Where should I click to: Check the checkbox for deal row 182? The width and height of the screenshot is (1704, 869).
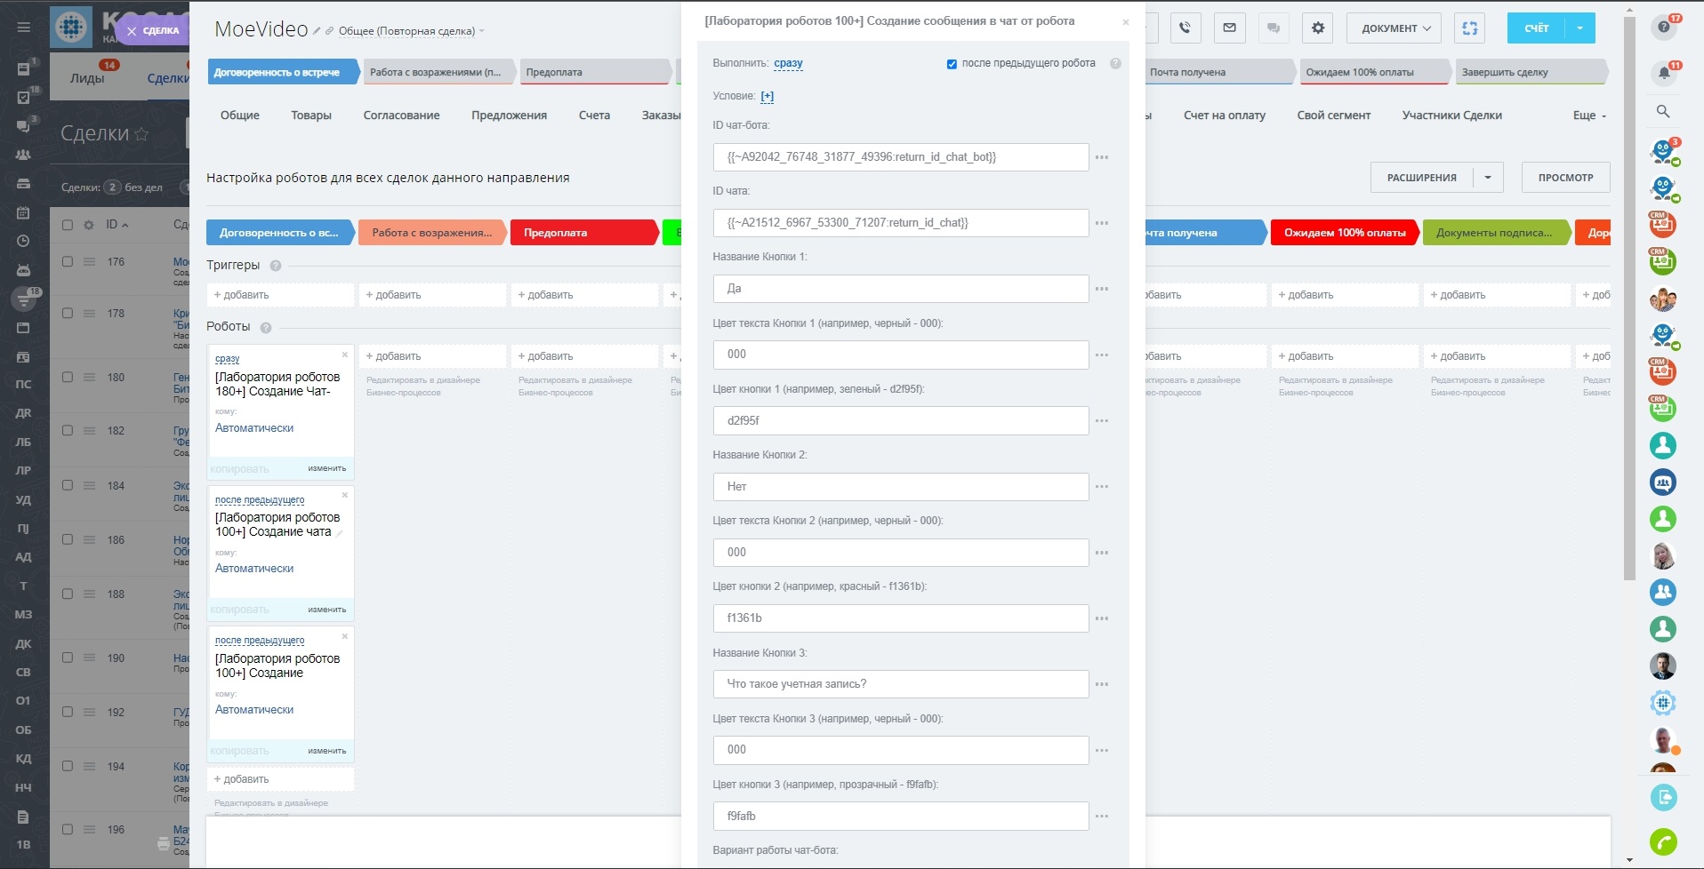click(x=67, y=430)
